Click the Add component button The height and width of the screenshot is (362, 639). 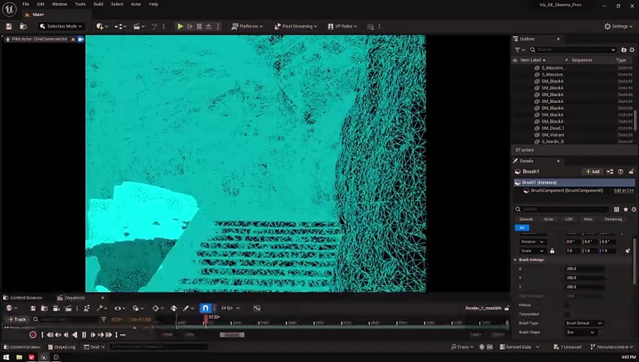click(x=592, y=171)
